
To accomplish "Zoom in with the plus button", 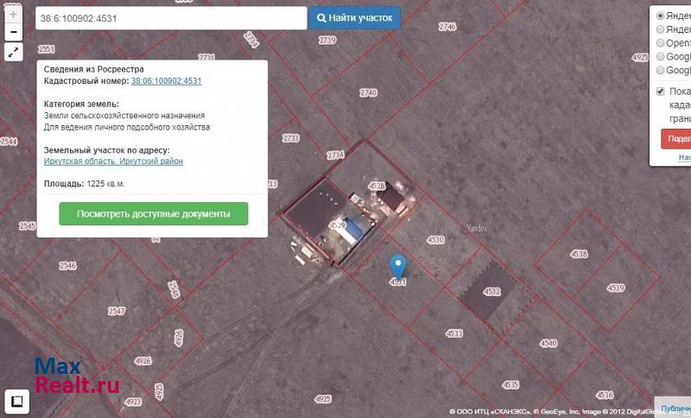I will [x=13, y=15].
